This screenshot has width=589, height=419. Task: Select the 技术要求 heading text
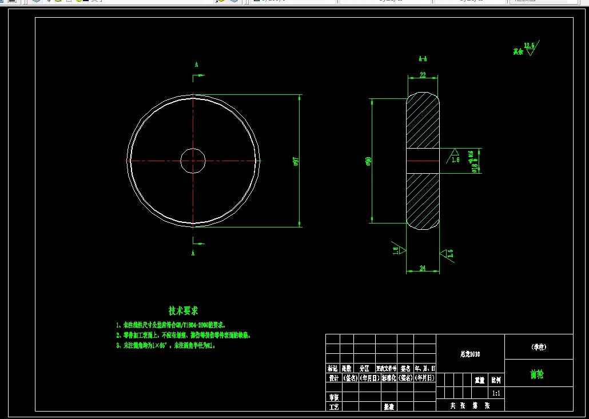click(184, 311)
